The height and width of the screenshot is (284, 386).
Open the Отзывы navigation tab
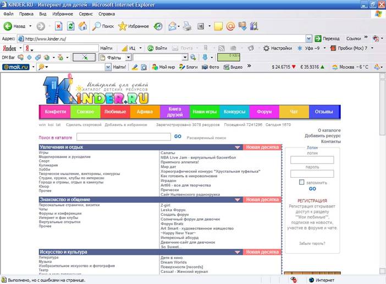[324, 112]
